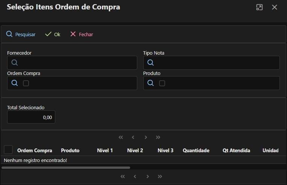Jump to last page in top pager
The height and width of the screenshot is (185, 287).
[158, 137]
